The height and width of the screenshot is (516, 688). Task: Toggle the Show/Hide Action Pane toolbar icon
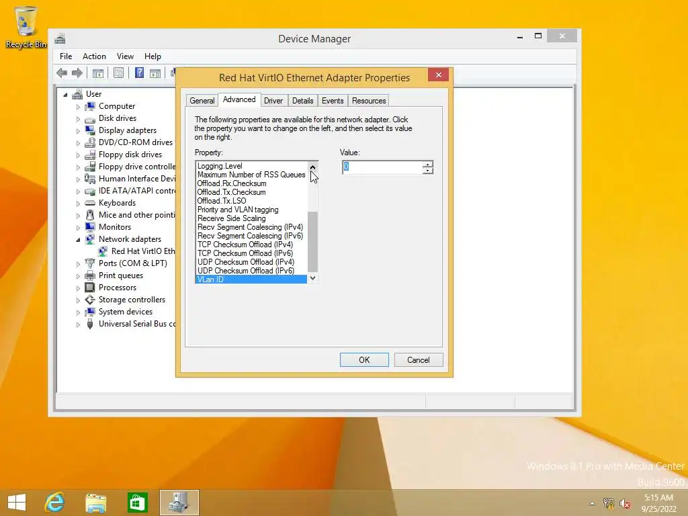click(x=155, y=73)
